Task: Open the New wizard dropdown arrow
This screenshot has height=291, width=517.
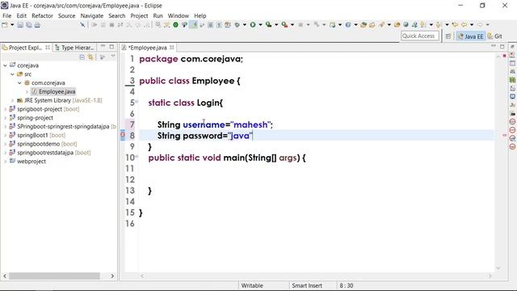Action: pos(12,25)
